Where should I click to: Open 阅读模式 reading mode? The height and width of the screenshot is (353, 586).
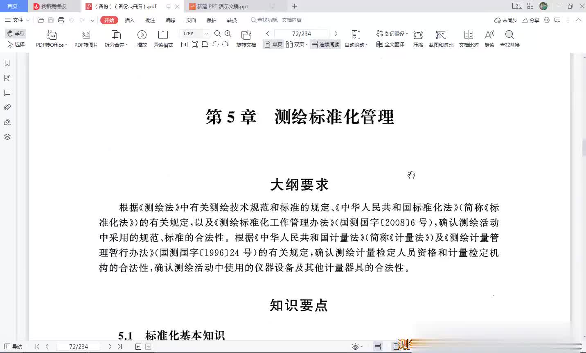point(163,35)
